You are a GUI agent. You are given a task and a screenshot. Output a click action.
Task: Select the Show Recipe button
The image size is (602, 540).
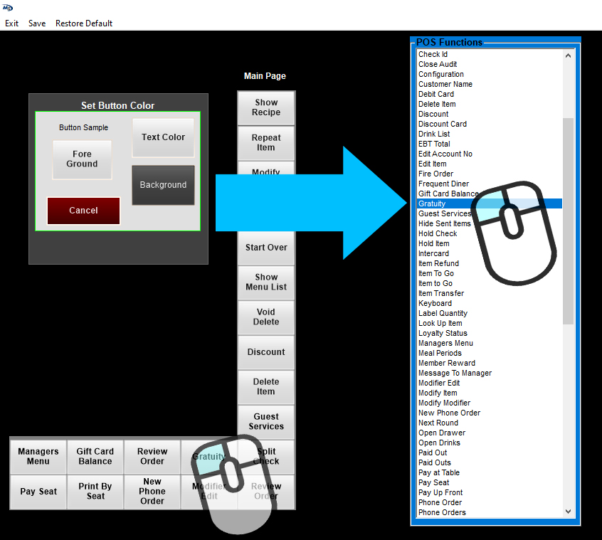(x=266, y=108)
